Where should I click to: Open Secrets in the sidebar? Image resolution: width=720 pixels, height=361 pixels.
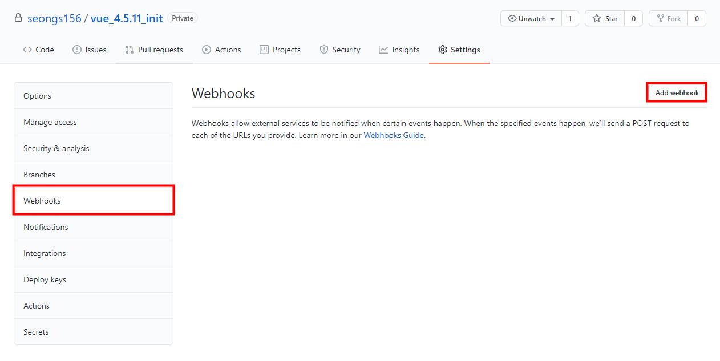point(94,332)
